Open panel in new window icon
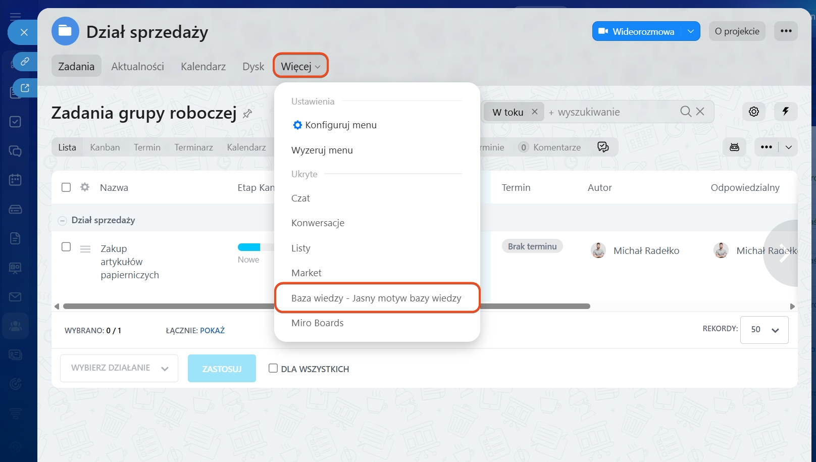This screenshot has width=816, height=462. [25, 88]
